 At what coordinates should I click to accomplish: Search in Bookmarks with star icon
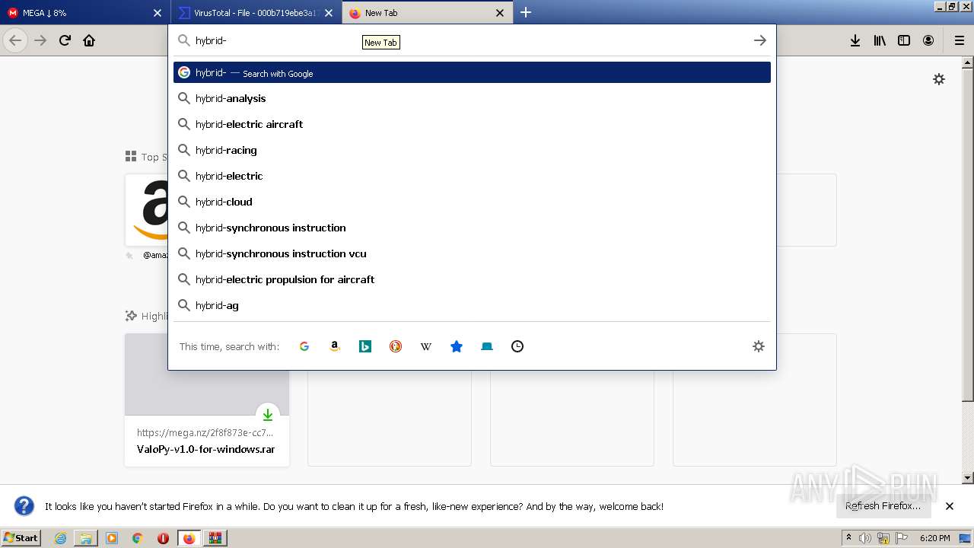pos(457,346)
